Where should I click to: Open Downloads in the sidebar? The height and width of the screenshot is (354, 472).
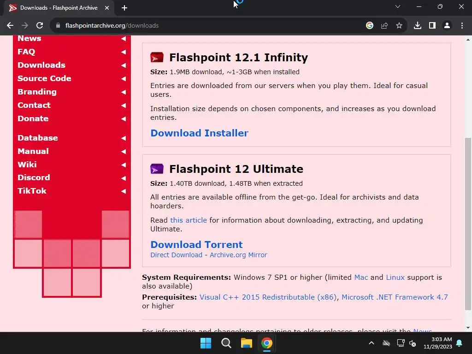tap(41, 65)
